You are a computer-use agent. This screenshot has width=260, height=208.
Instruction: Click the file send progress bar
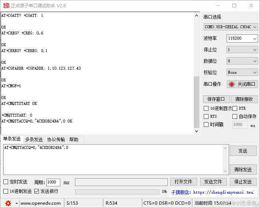(117, 192)
